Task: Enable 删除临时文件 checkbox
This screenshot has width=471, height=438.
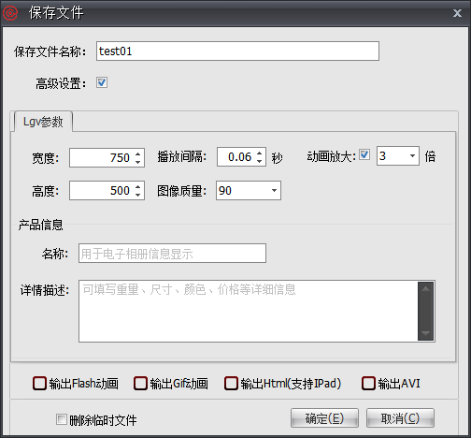Action: [x=62, y=419]
